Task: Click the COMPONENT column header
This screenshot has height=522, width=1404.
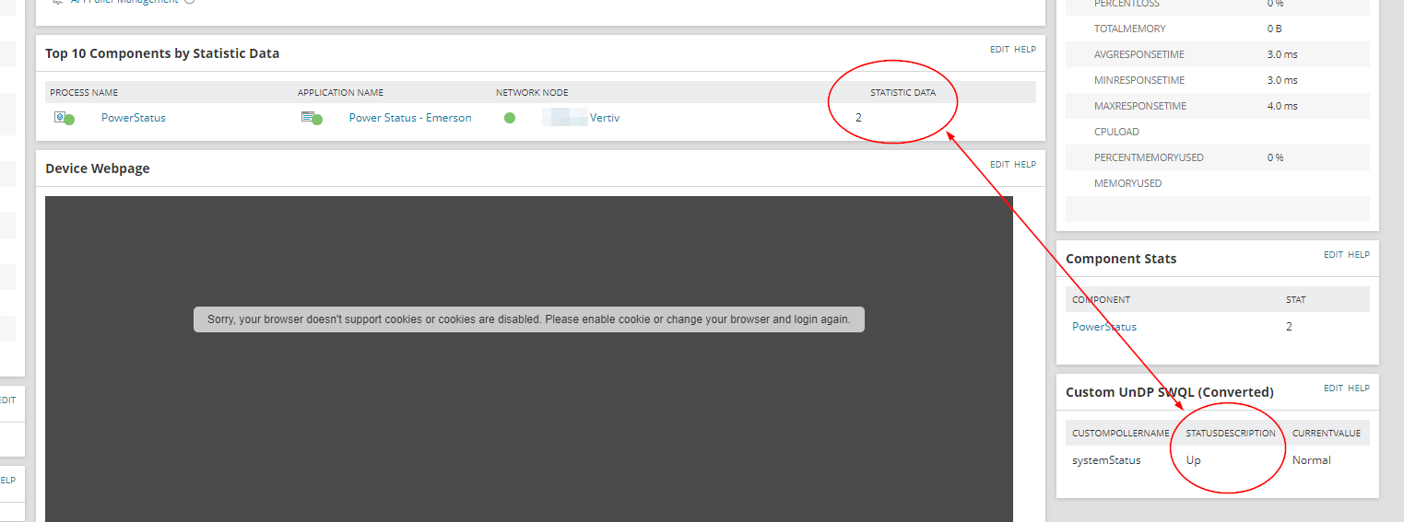Action: [1101, 300]
